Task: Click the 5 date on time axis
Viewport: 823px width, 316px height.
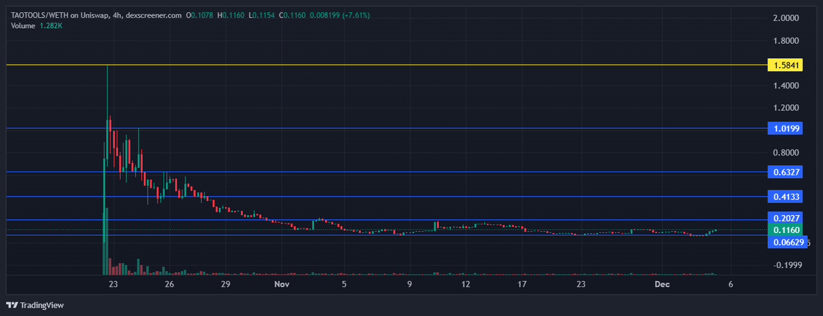Action: pos(344,284)
